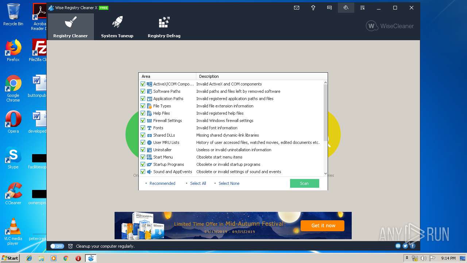Click the Software Paths row icon
The width and height of the screenshot is (467, 263).
[149, 91]
